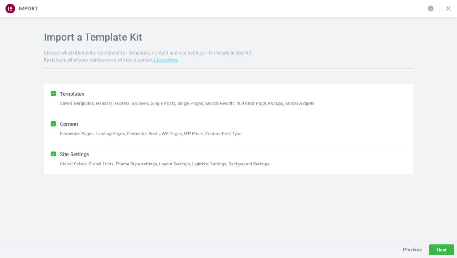457x258 pixels.
Task: Click the Templates label
Action: pyautogui.click(x=72, y=94)
